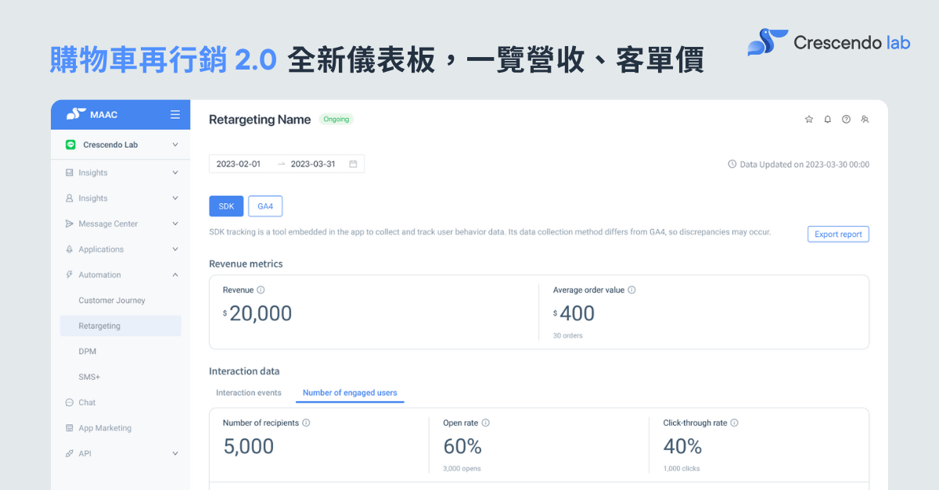The width and height of the screenshot is (939, 490).
Task: Click the Revenue metrics heading
Action: click(x=246, y=264)
